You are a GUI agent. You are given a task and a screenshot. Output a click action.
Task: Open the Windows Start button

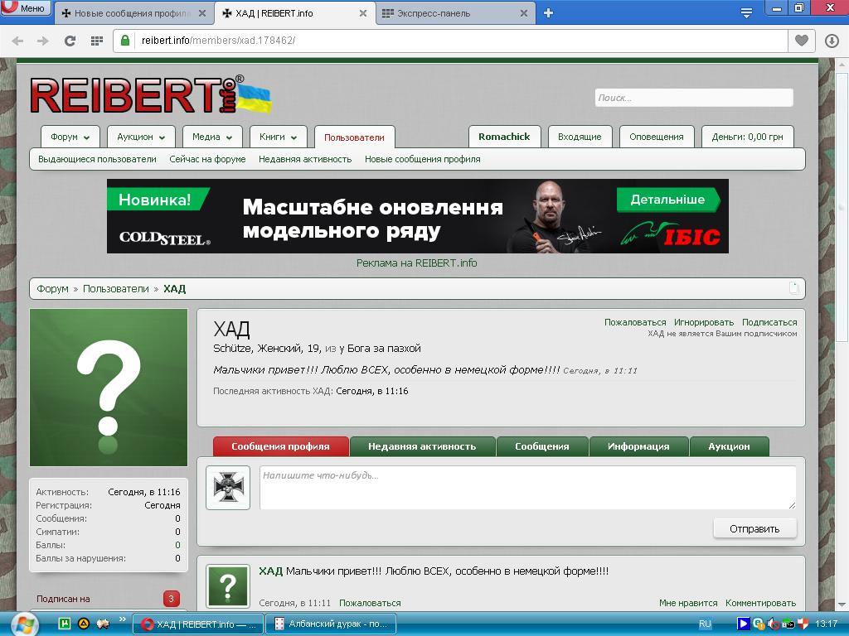(23, 624)
